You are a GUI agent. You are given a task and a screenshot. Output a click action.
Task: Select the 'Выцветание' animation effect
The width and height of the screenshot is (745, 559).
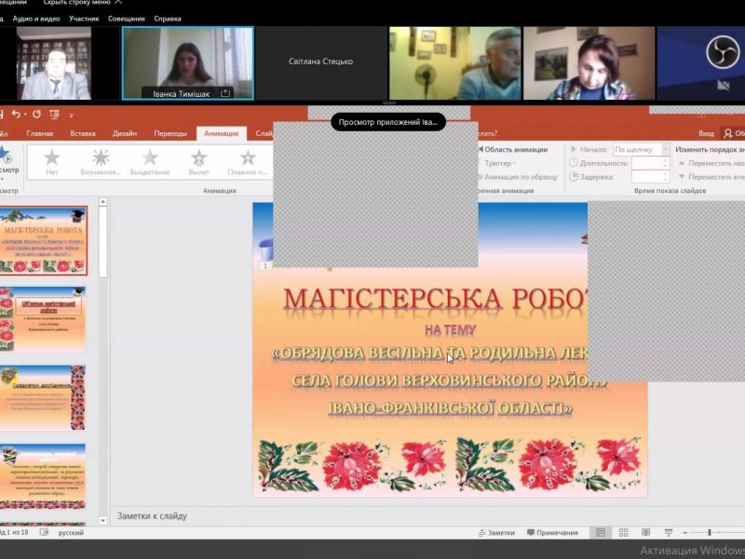[x=150, y=162]
